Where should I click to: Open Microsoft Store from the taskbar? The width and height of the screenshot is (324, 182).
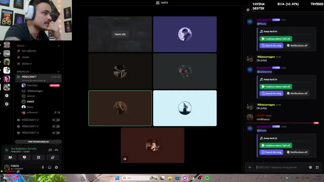pyautogui.click(x=177, y=178)
